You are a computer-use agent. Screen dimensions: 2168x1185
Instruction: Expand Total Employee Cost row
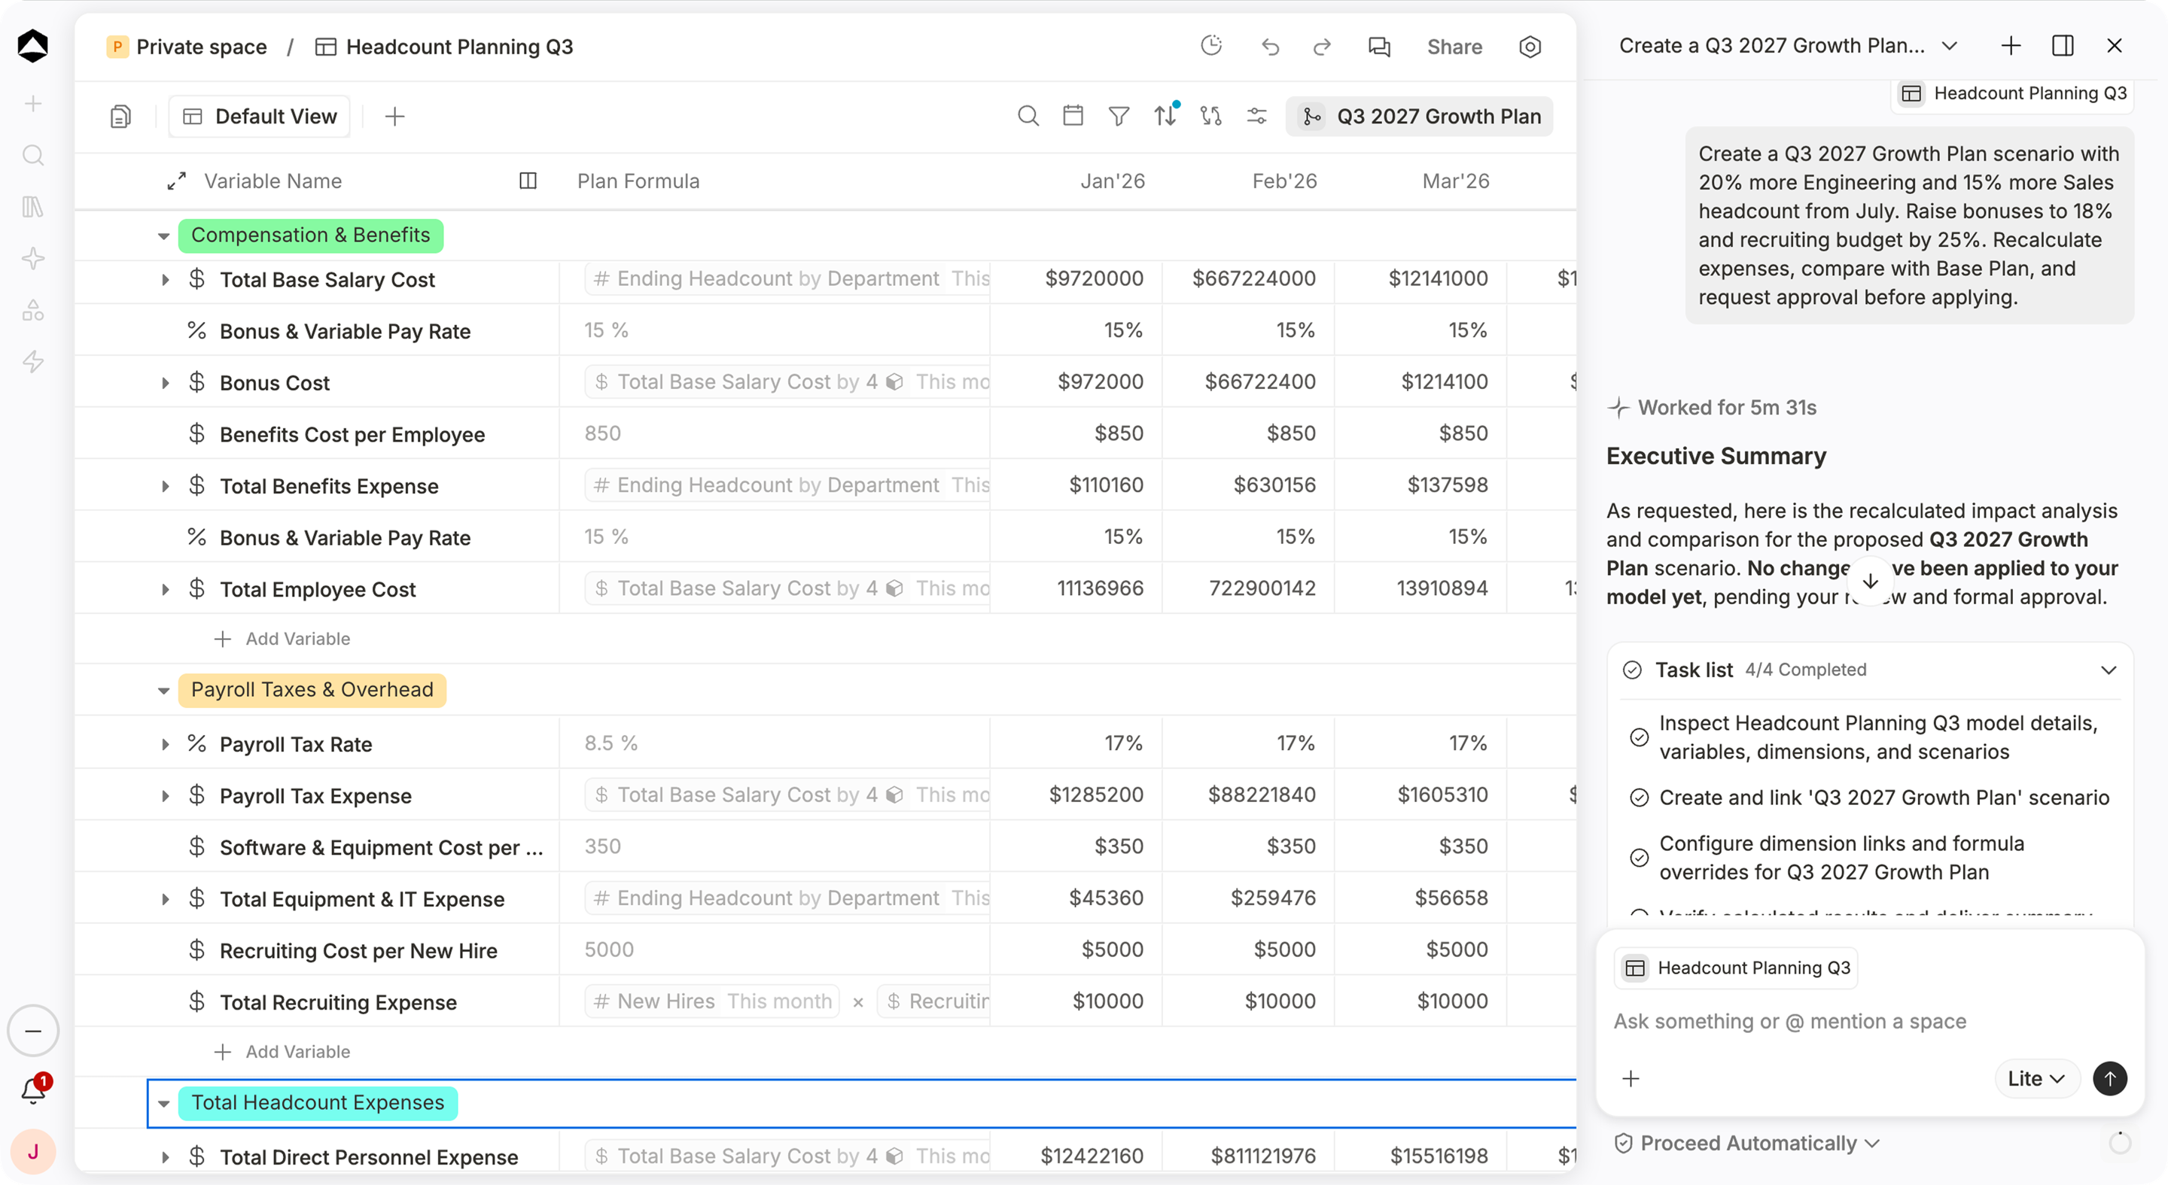(165, 590)
